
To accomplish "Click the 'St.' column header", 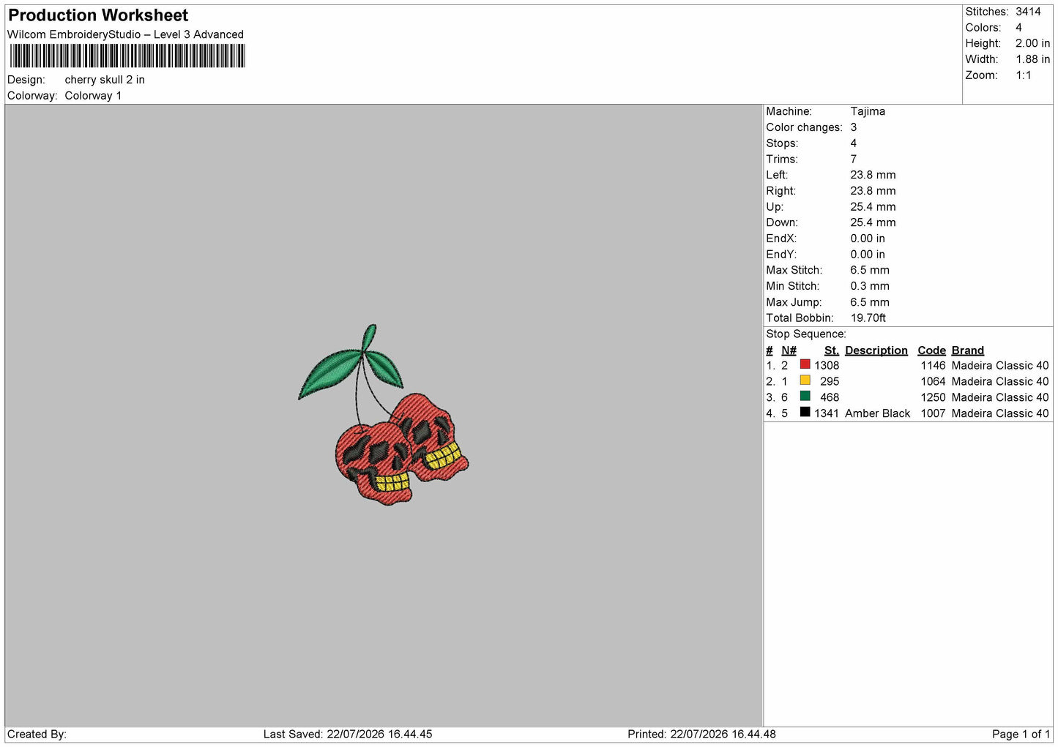I will coord(831,350).
